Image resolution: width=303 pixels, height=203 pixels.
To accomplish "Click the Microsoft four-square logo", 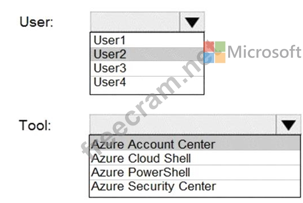I will tap(215, 52).
